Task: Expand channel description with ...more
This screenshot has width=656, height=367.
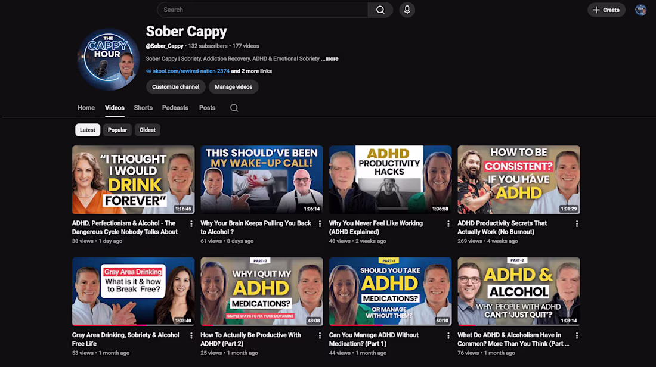Action: [x=330, y=58]
